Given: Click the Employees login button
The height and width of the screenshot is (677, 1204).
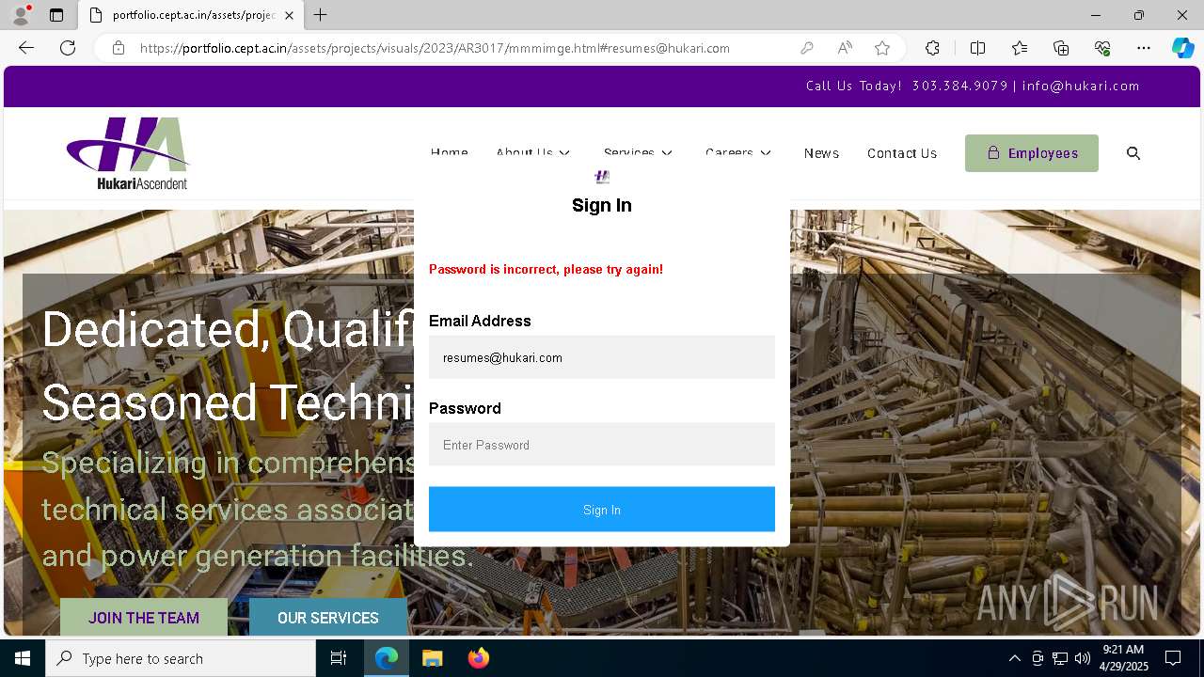Looking at the screenshot, I should [x=1032, y=153].
